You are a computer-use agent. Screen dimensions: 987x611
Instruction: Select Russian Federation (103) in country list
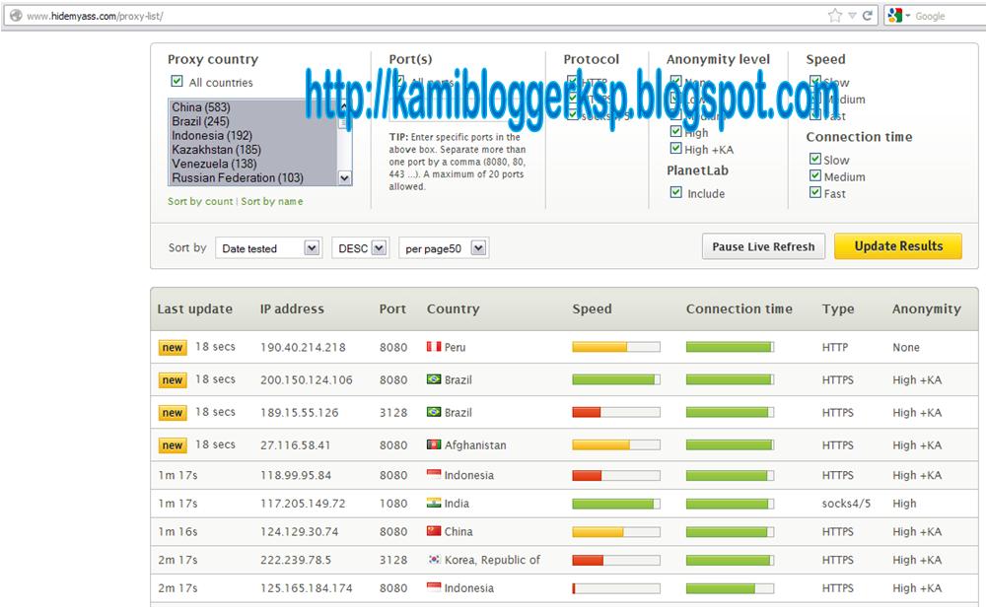[252, 177]
